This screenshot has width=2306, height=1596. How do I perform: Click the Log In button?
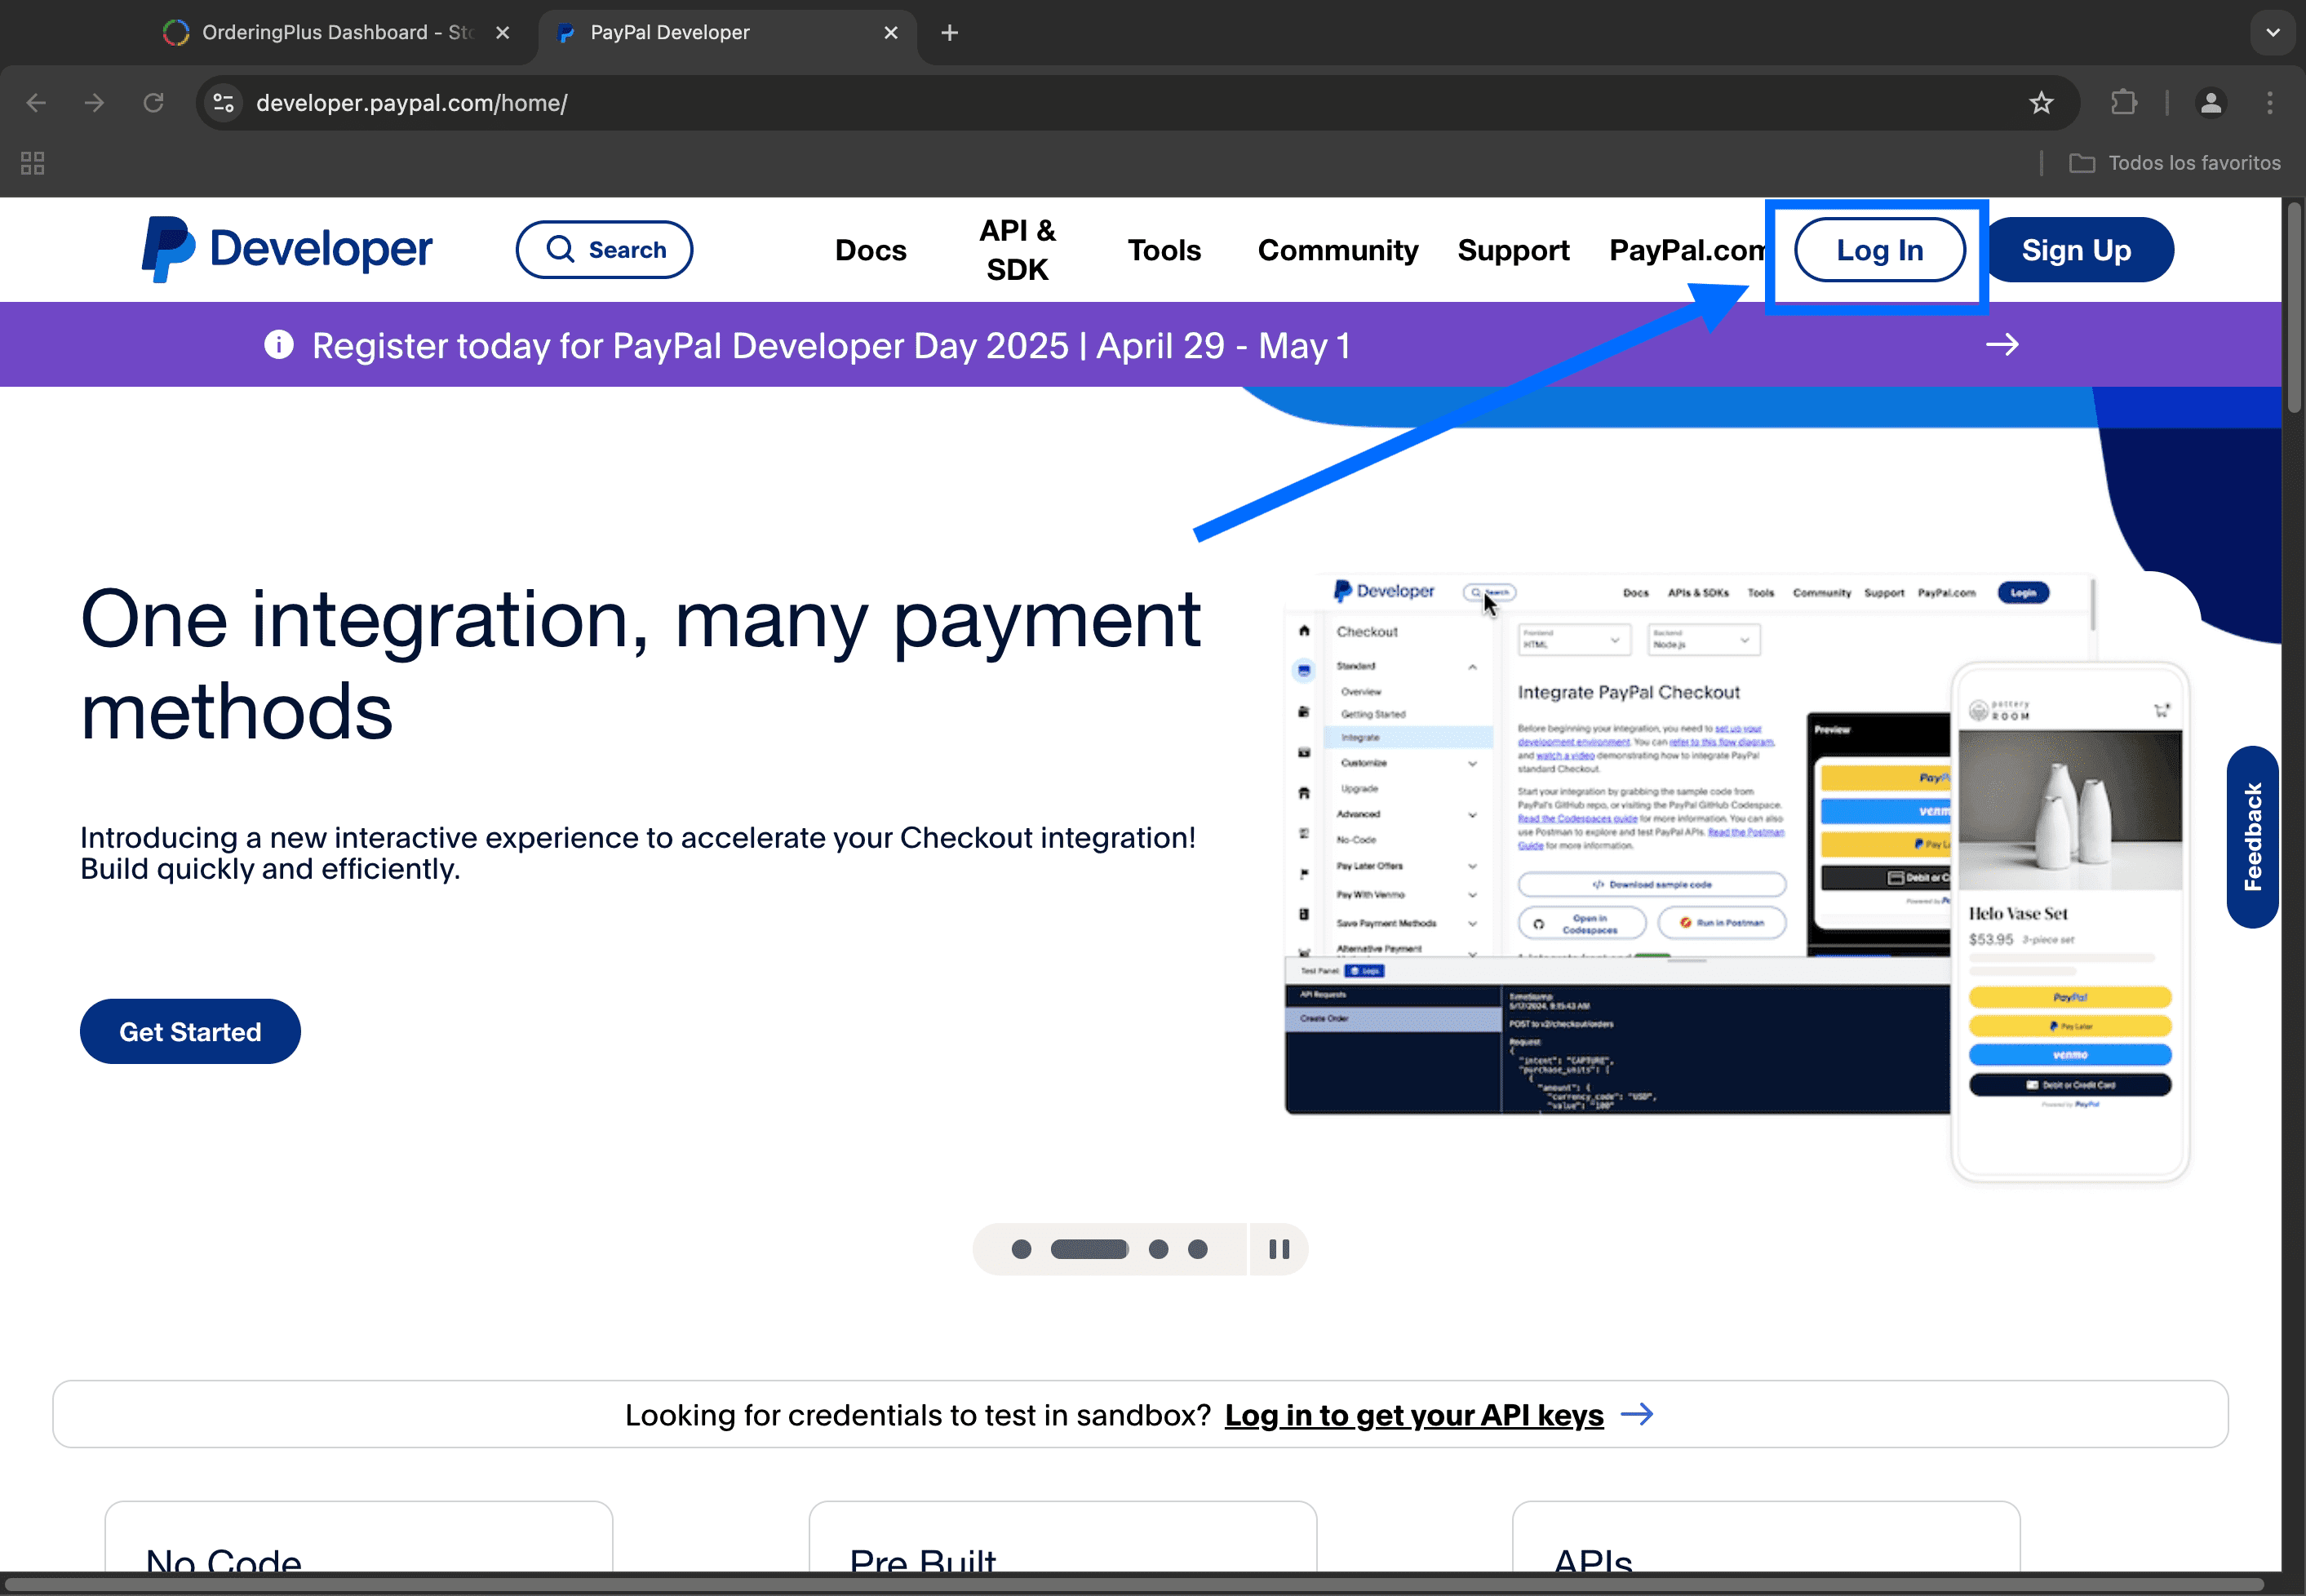click(1879, 250)
